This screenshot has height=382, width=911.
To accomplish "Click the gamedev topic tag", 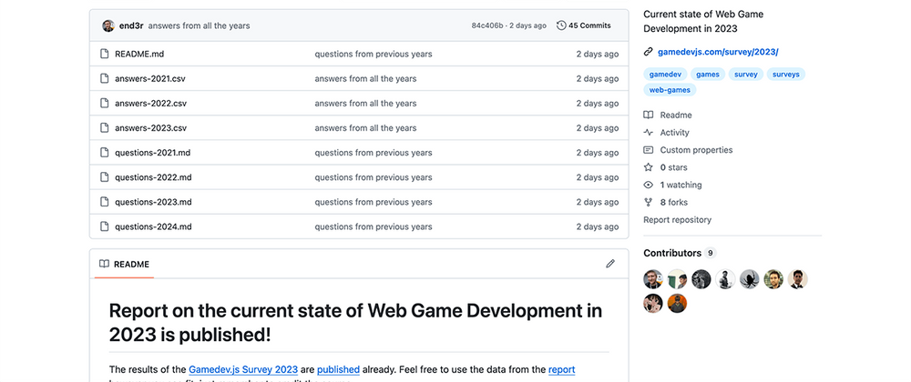I will click(665, 74).
